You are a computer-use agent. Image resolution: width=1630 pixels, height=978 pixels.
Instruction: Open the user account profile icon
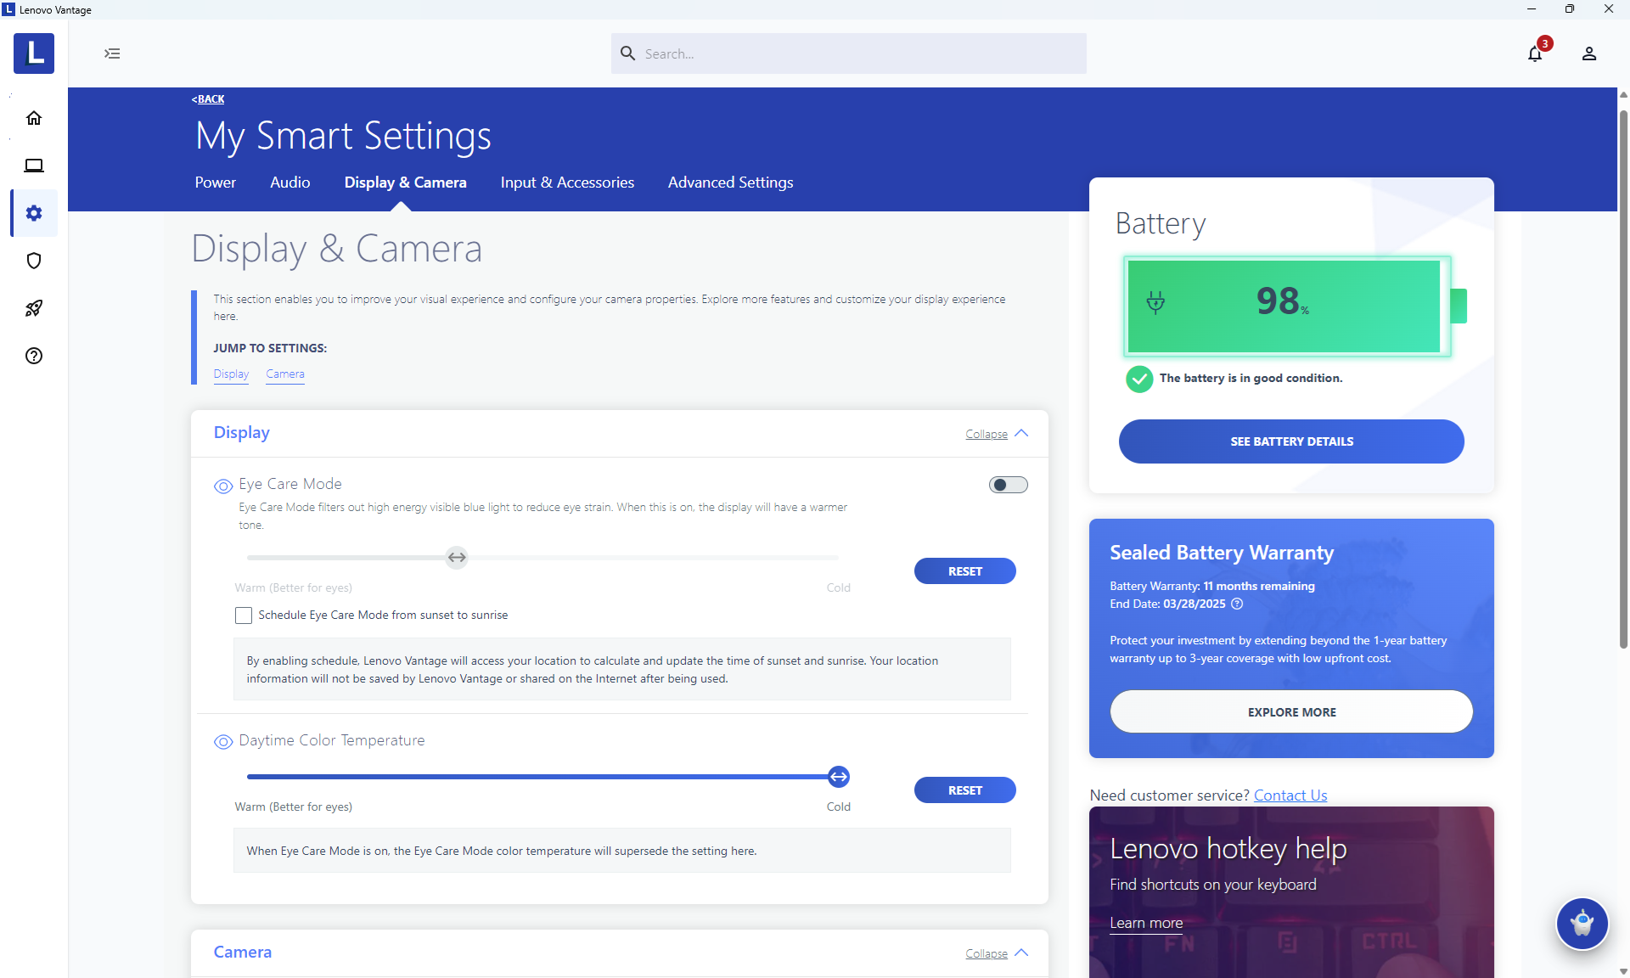tap(1589, 53)
